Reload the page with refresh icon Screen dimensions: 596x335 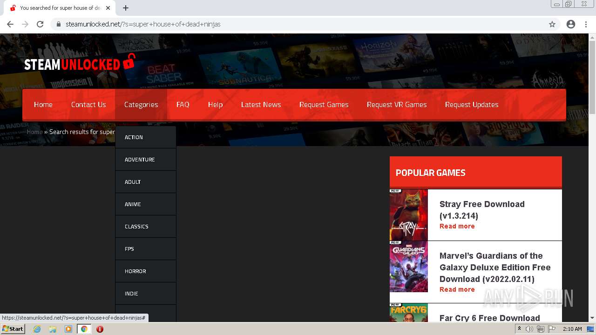[x=40, y=24]
